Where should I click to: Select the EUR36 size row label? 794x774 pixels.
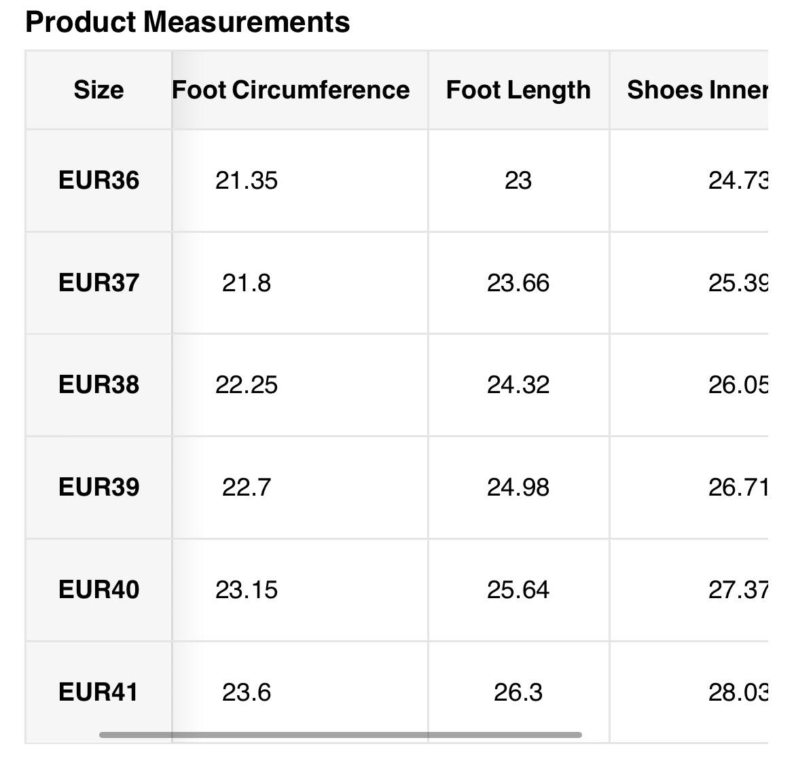(x=98, y=181)
